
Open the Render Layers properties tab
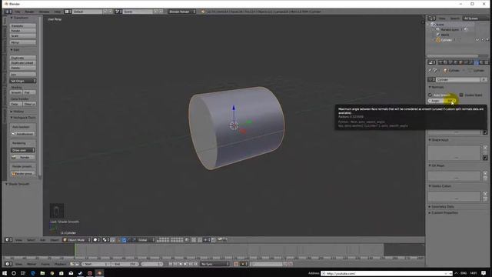[x=445, y=62]
